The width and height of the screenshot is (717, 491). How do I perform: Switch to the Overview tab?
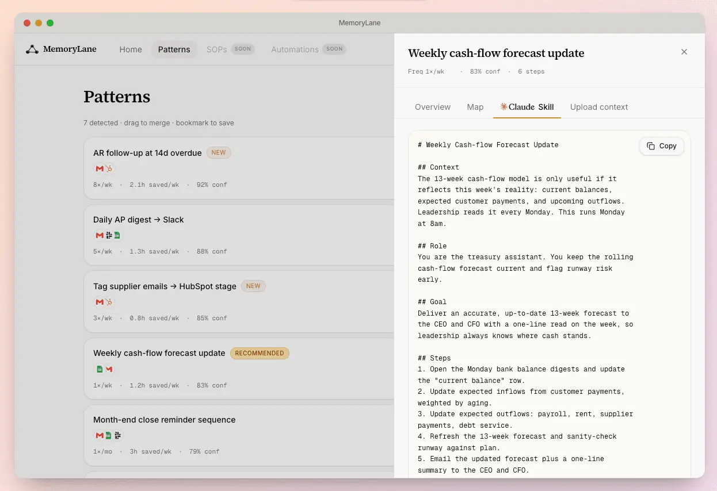(433, 107)
